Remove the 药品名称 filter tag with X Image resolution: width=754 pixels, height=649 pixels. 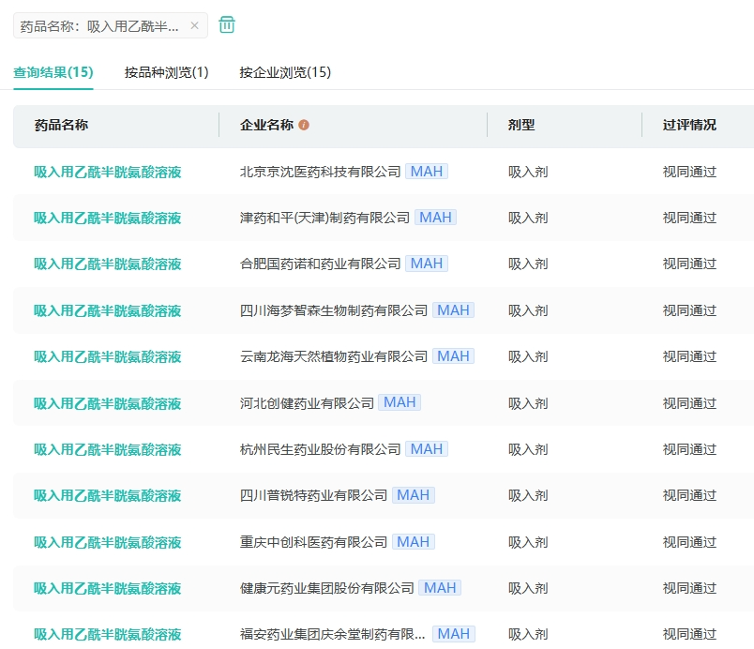[194, 26]
